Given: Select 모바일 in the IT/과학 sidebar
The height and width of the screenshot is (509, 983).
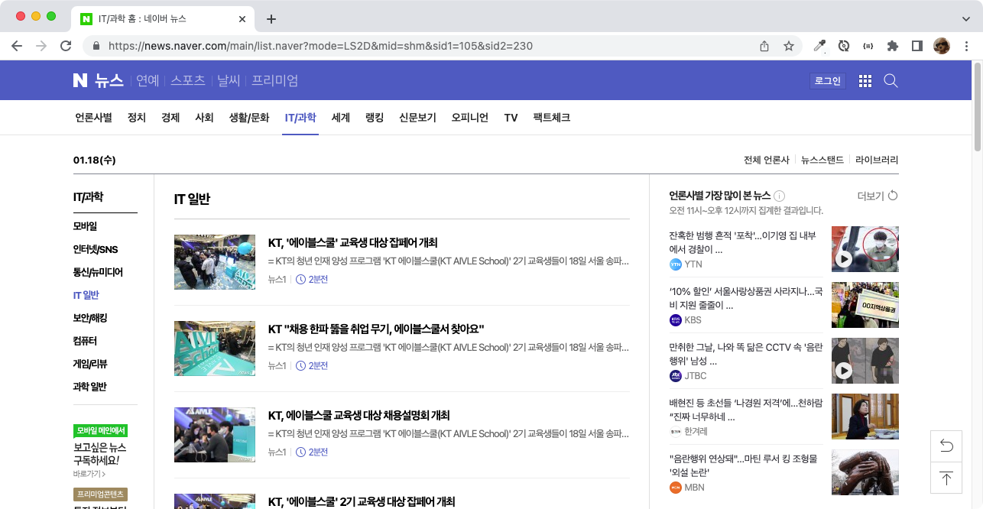Looking at the screenshot, I should click(x=85, y=226).
